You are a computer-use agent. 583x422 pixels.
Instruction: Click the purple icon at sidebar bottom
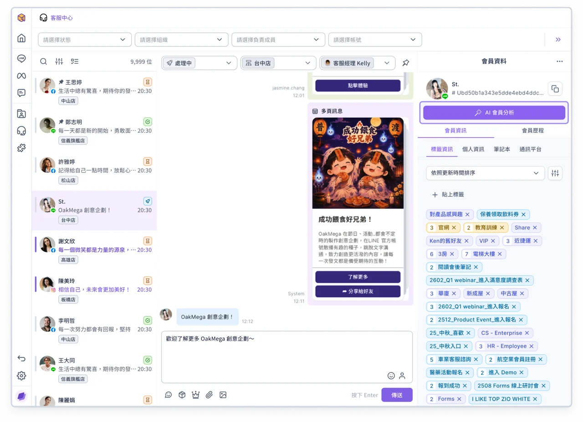pyautogui.click(x=21, y=396)
